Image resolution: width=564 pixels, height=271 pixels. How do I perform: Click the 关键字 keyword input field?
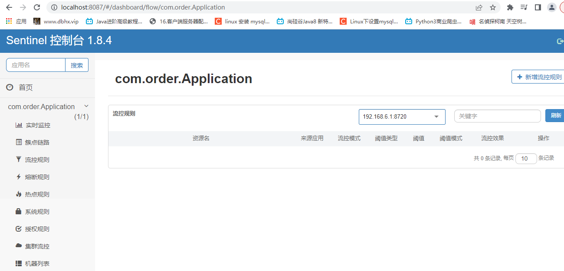point(497,116)
